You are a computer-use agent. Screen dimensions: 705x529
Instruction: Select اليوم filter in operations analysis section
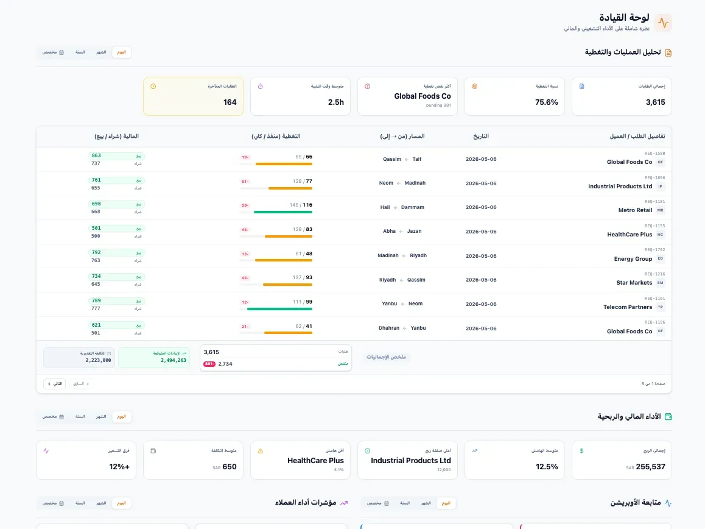pos(121,52)
